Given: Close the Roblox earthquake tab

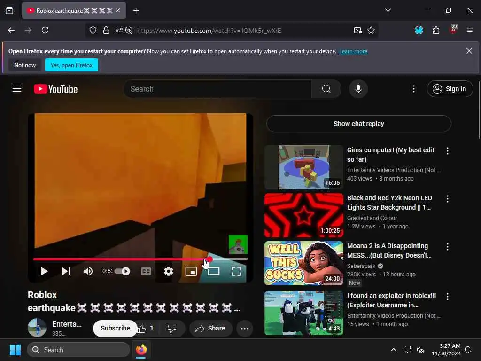Looking at the screenshot, I should tap(118, 10).
